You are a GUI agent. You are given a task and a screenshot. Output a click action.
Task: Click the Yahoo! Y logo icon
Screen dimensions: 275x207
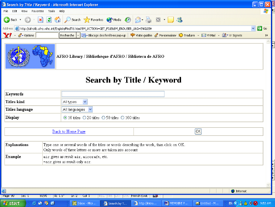(7, 35)
